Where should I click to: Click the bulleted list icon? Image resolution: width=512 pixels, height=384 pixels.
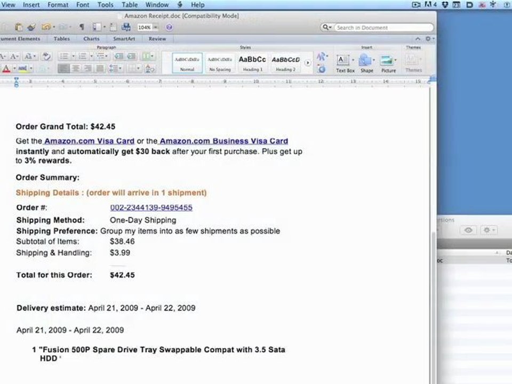65,56
